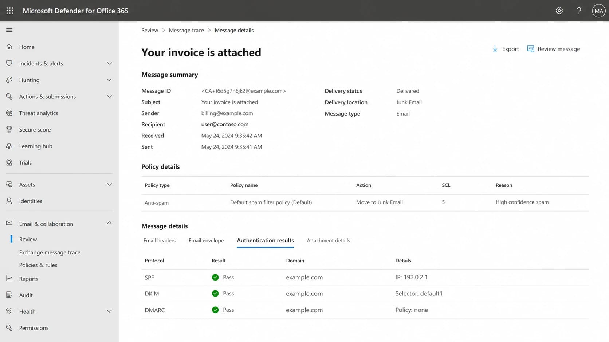Click the Default spam filter policy (Default) cell
This screenshot has width=609, height=342.
pos(271,202)
